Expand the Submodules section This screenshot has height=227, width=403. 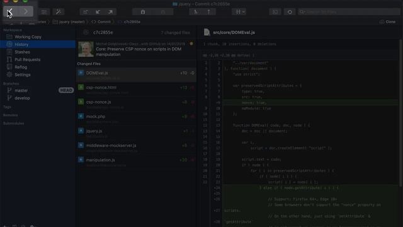(13, 124)
